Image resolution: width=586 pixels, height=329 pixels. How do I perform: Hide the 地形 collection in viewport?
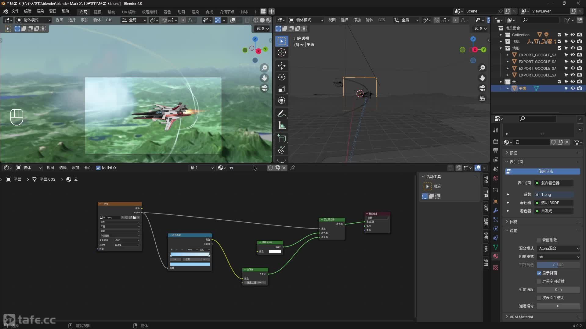pos(573,48)
